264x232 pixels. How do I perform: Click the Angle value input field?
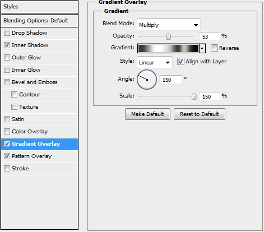[171, 80]
